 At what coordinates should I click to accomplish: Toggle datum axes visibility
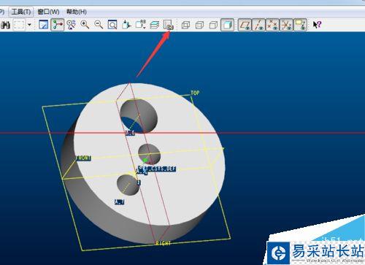click(258, 25)
